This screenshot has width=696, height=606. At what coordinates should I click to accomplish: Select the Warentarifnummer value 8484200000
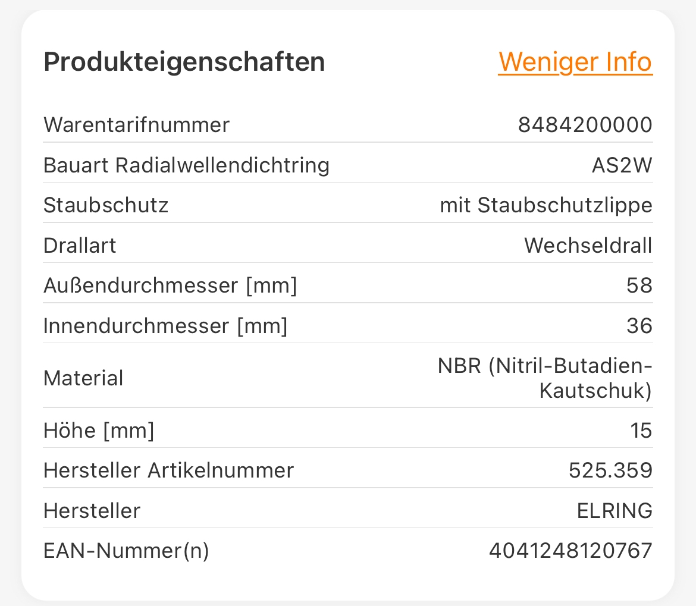pyautogui.click(x=585, y=125)
